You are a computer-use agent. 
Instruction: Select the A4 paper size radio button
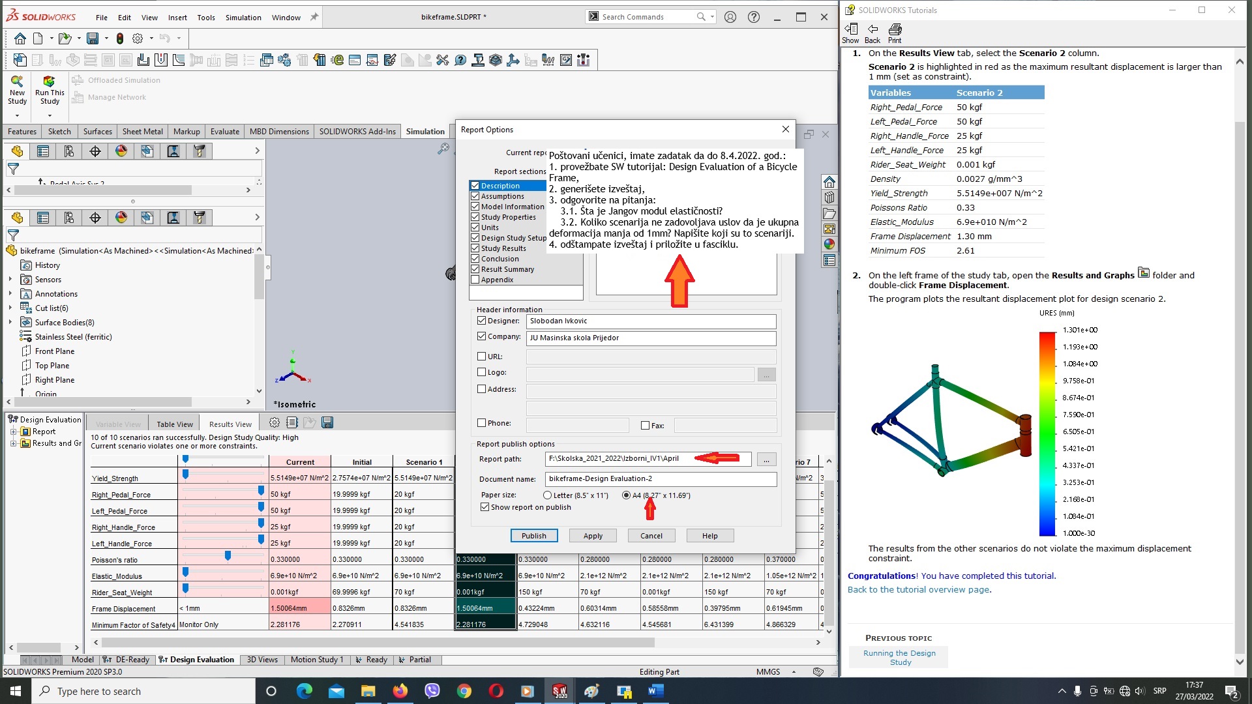626,495
